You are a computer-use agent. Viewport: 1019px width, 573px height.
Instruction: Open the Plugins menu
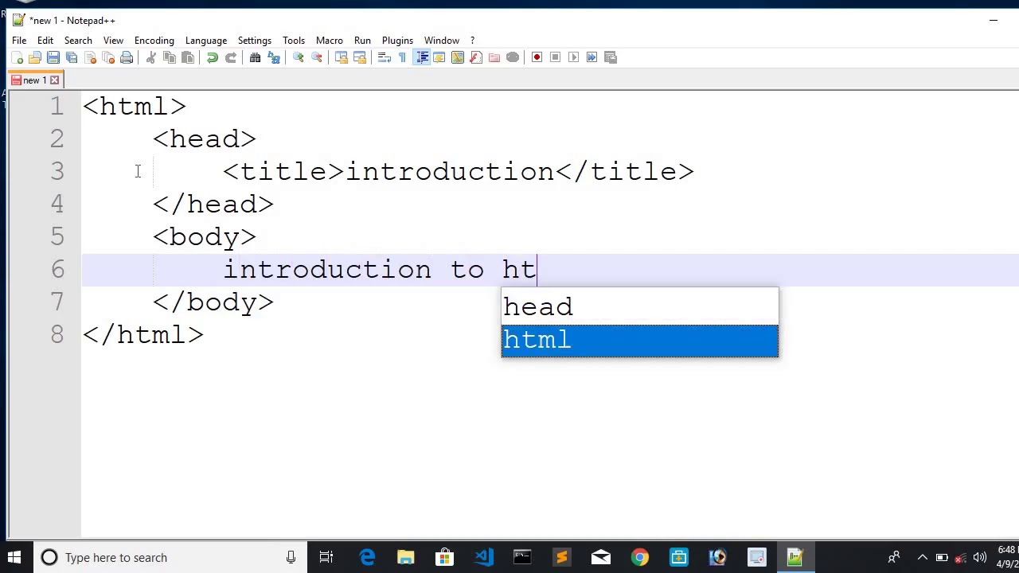click(x=397, y=41)
